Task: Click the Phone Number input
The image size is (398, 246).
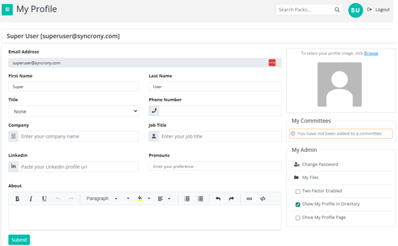Action: (x=220, y=110)
